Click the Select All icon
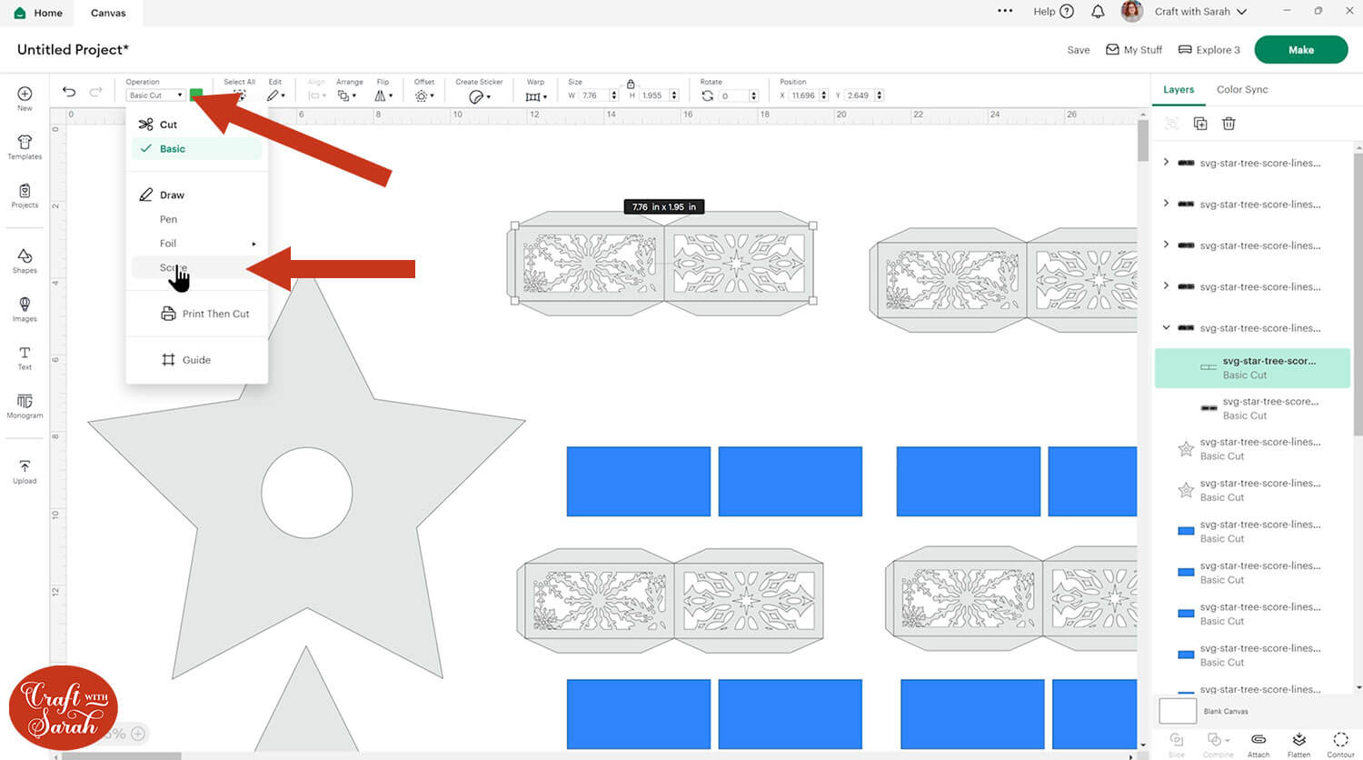 pos(240,94)
